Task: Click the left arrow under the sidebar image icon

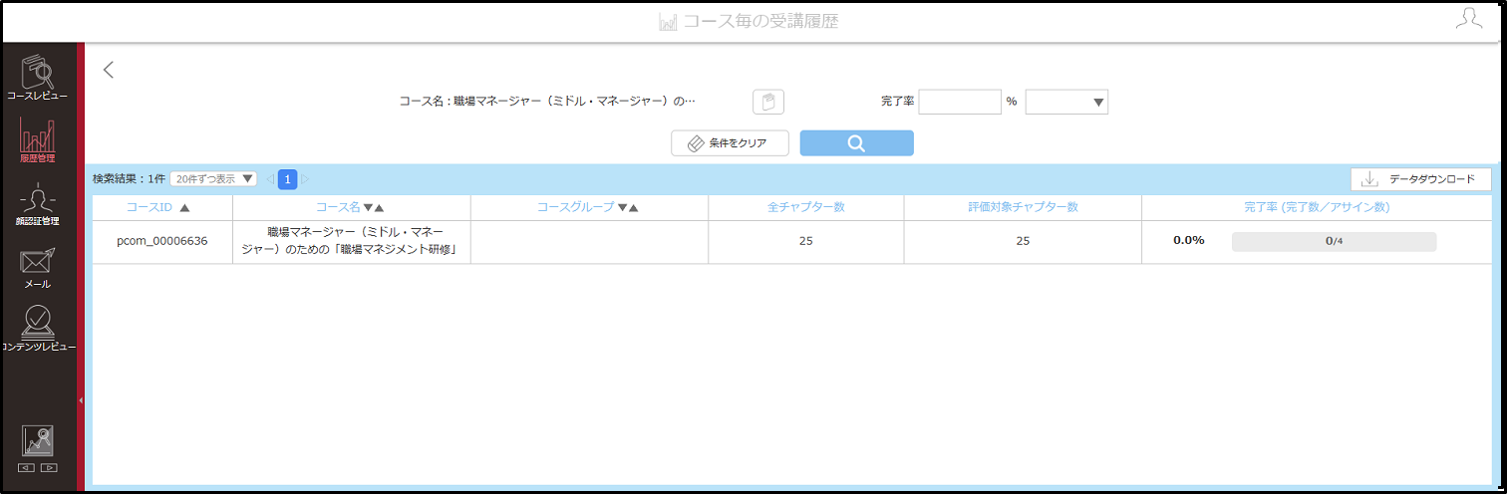Action: [x=27, y=467]
